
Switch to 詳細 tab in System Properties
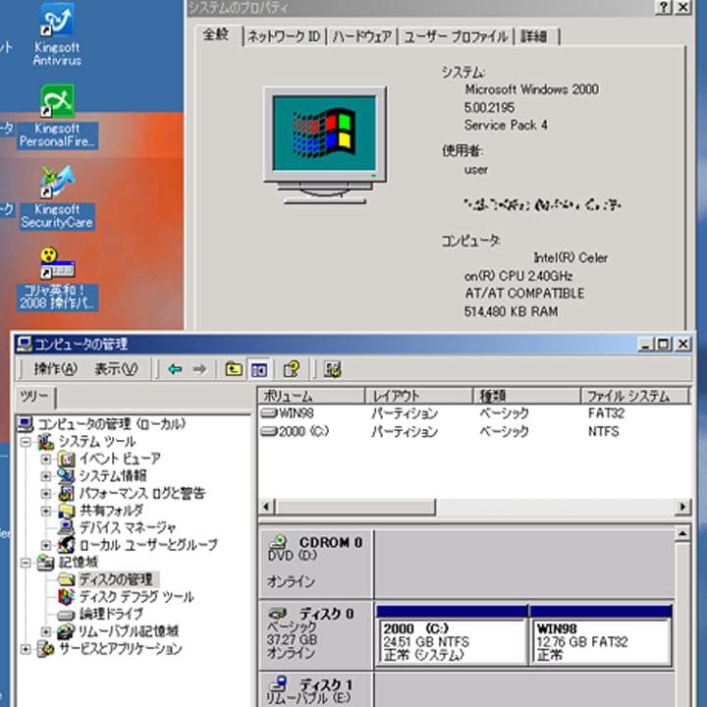(x=534, y=36)
